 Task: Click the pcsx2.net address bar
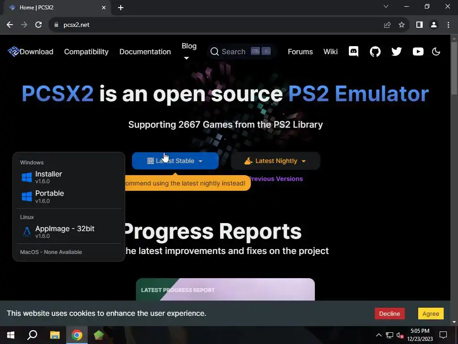(216, 25)
